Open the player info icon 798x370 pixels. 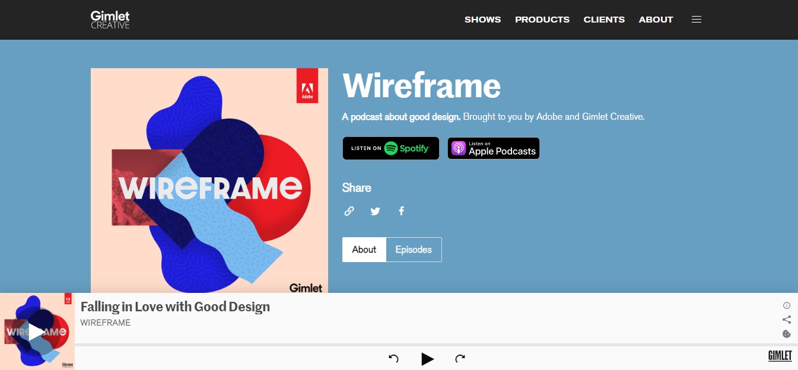(x=787, y=305)
